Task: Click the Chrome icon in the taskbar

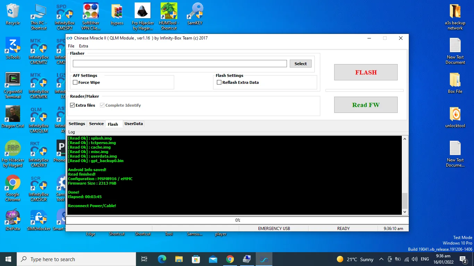Action: tap(230, 259)
